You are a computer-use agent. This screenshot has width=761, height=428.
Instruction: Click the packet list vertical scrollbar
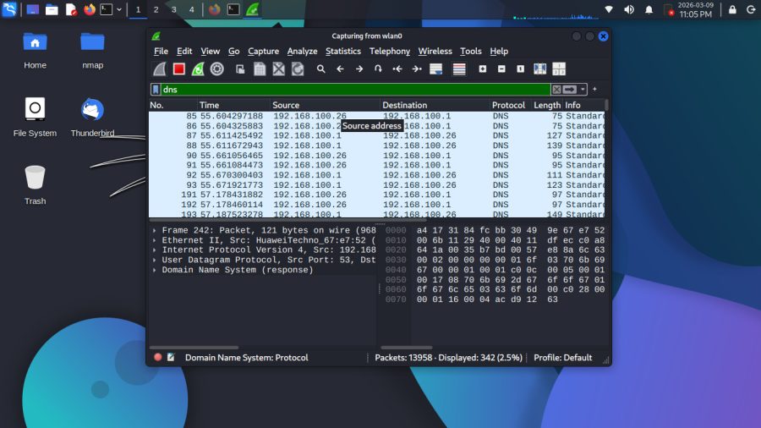607,161
